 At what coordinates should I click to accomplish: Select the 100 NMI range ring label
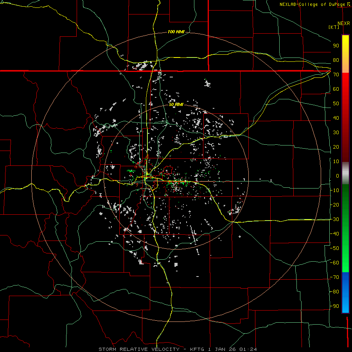click(x=176, y=32)
